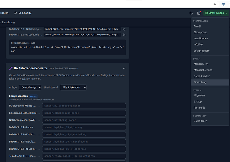
Task: Select Strompreise in the settings menu
Action: click(200, 32)
